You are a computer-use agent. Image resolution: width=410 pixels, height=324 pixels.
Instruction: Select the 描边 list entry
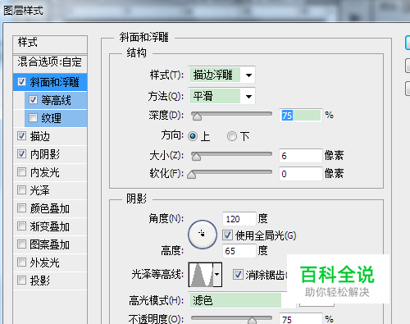[50, 136]
